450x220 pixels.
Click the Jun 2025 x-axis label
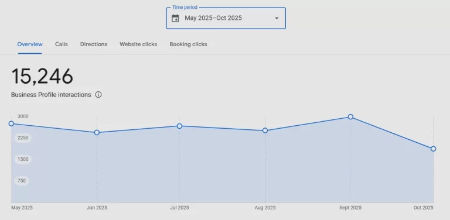click(x=97, y=208)
